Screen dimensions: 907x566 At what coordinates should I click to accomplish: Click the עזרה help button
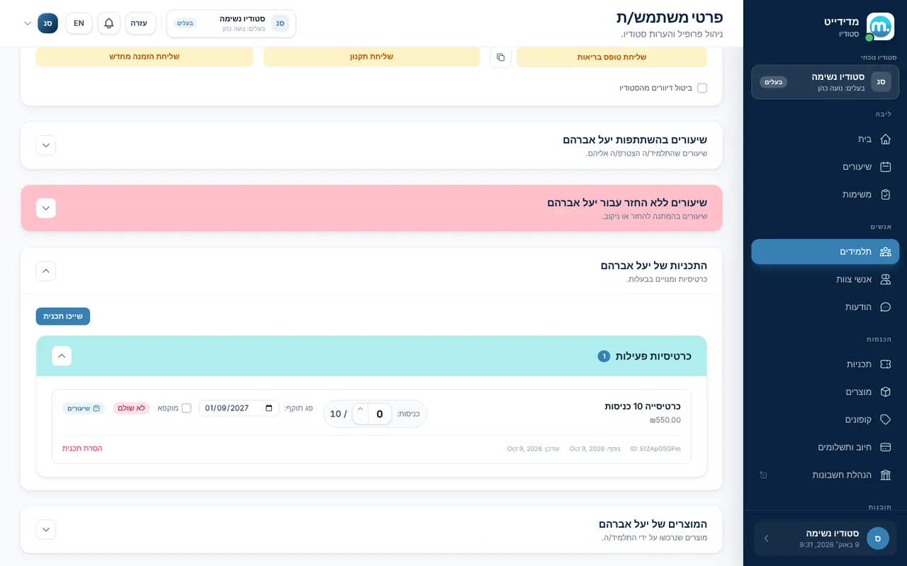point(140,23)
